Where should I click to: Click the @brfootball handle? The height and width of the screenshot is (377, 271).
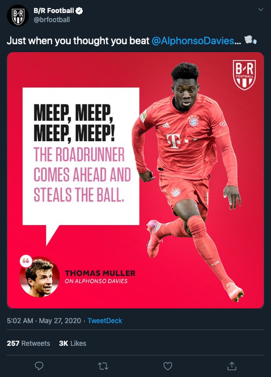pos(52,20)
